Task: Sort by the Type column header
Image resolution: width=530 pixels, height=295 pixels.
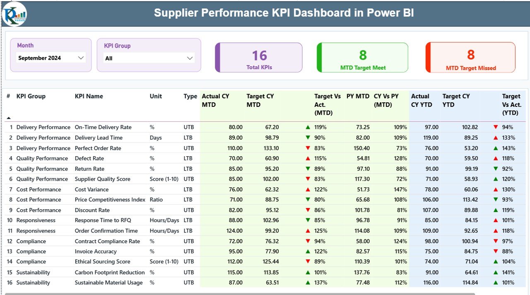Action: (x=190, y=96)
